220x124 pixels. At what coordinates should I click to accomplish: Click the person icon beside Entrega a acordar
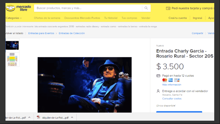pos(158,91)
